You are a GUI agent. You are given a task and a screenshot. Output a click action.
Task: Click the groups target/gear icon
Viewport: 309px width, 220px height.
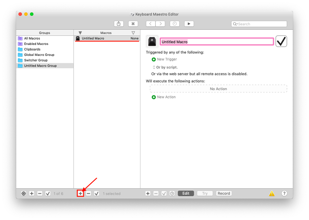pyautogui.click(x=24, y=194)
